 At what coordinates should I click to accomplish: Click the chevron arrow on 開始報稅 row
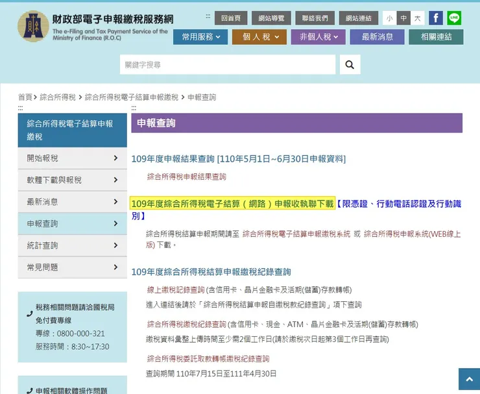pyautogui.click(x=115, y=158)
